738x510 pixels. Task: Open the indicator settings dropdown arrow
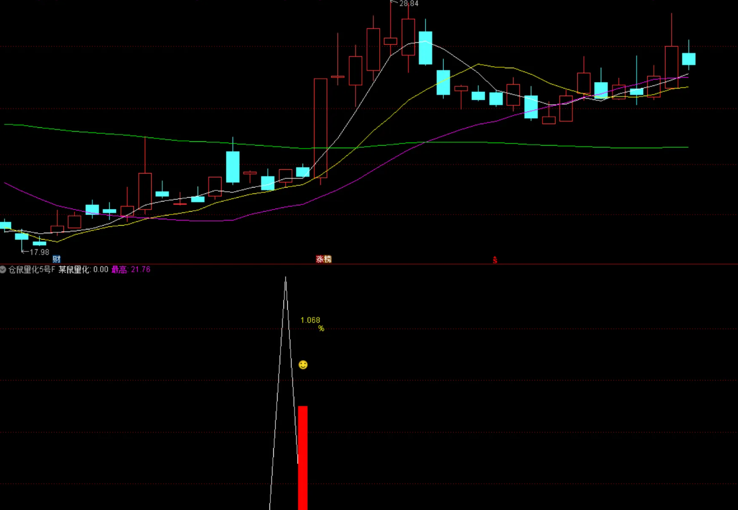coord(3,270)
